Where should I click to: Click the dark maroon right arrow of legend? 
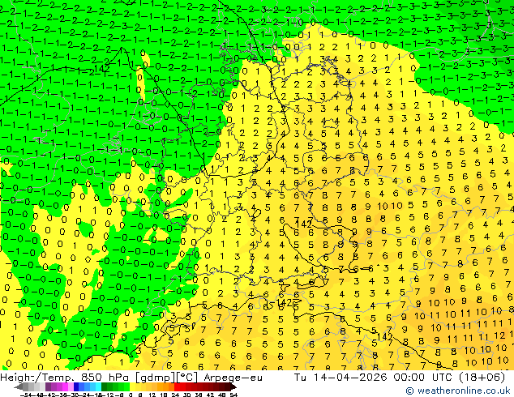click(233, 386)
